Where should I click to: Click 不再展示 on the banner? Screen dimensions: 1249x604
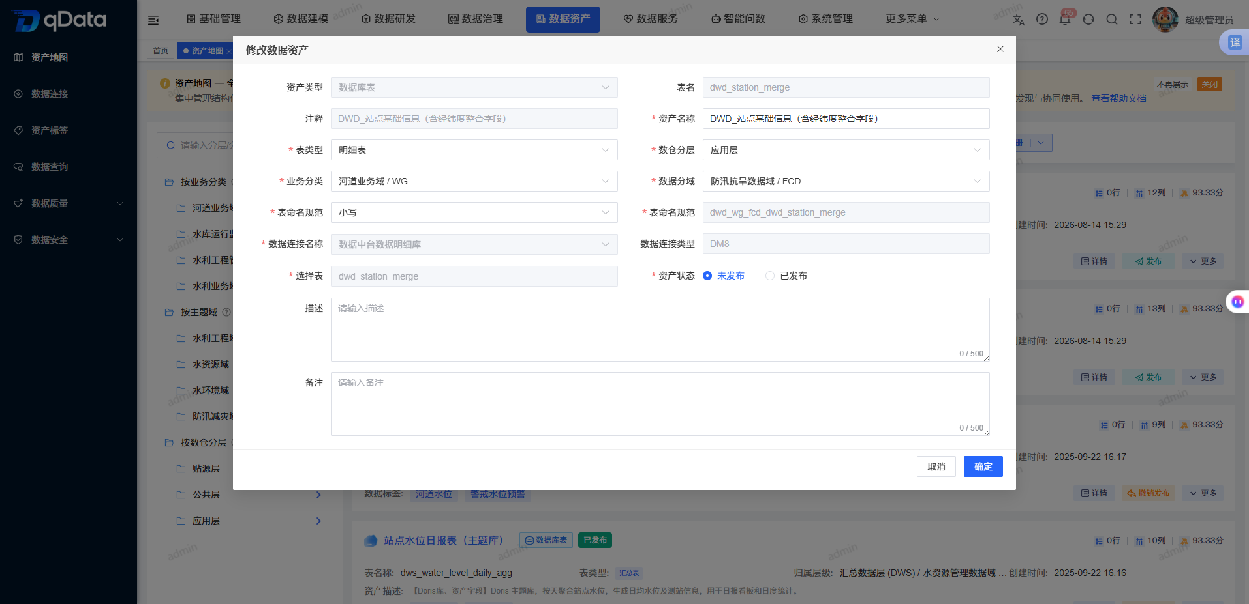coord(1173,84)
